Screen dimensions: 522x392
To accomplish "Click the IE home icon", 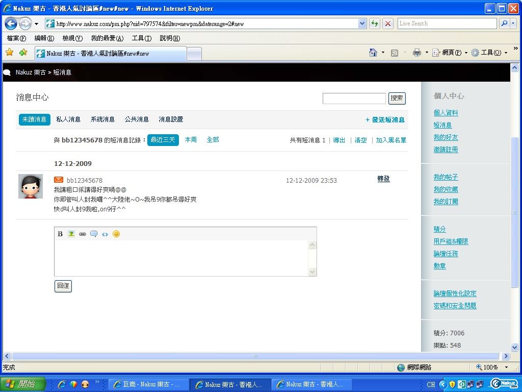I will tap(373, 53).
